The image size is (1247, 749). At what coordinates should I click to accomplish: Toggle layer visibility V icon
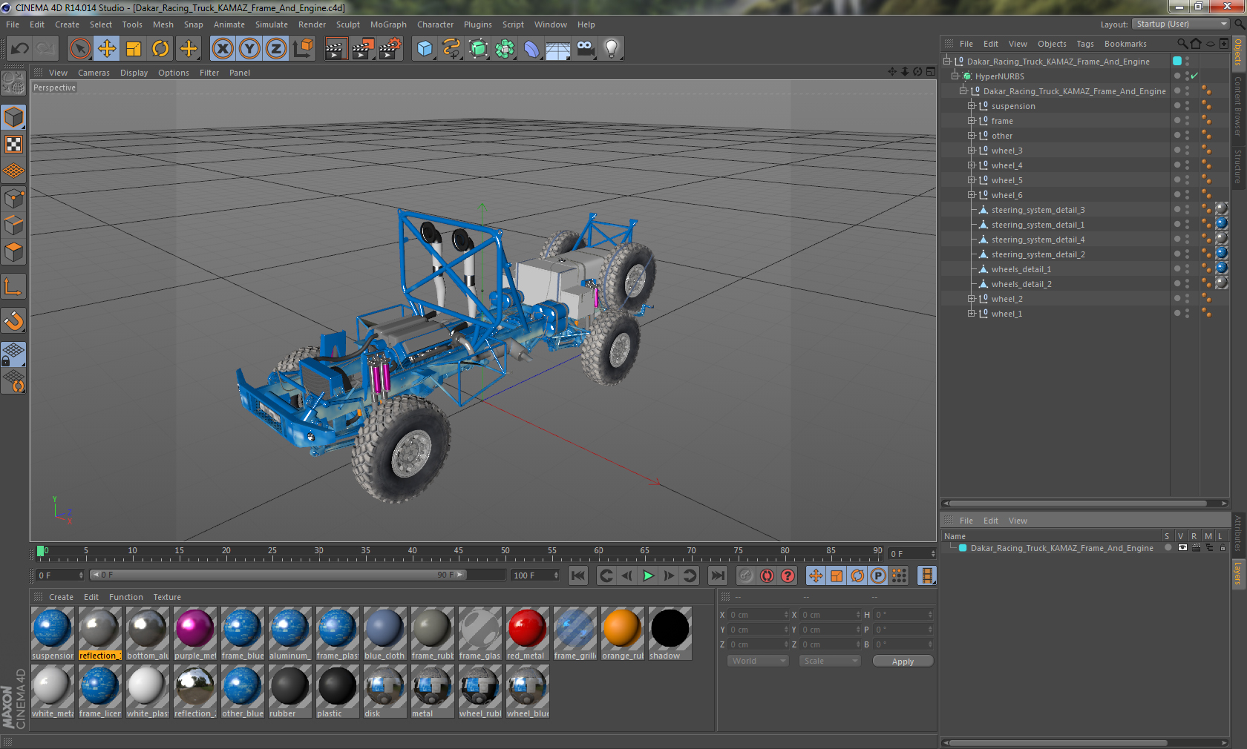click(1182, 548)
